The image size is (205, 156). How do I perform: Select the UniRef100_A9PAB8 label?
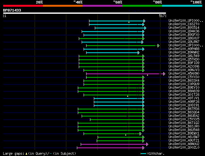[x=184, y=49]
